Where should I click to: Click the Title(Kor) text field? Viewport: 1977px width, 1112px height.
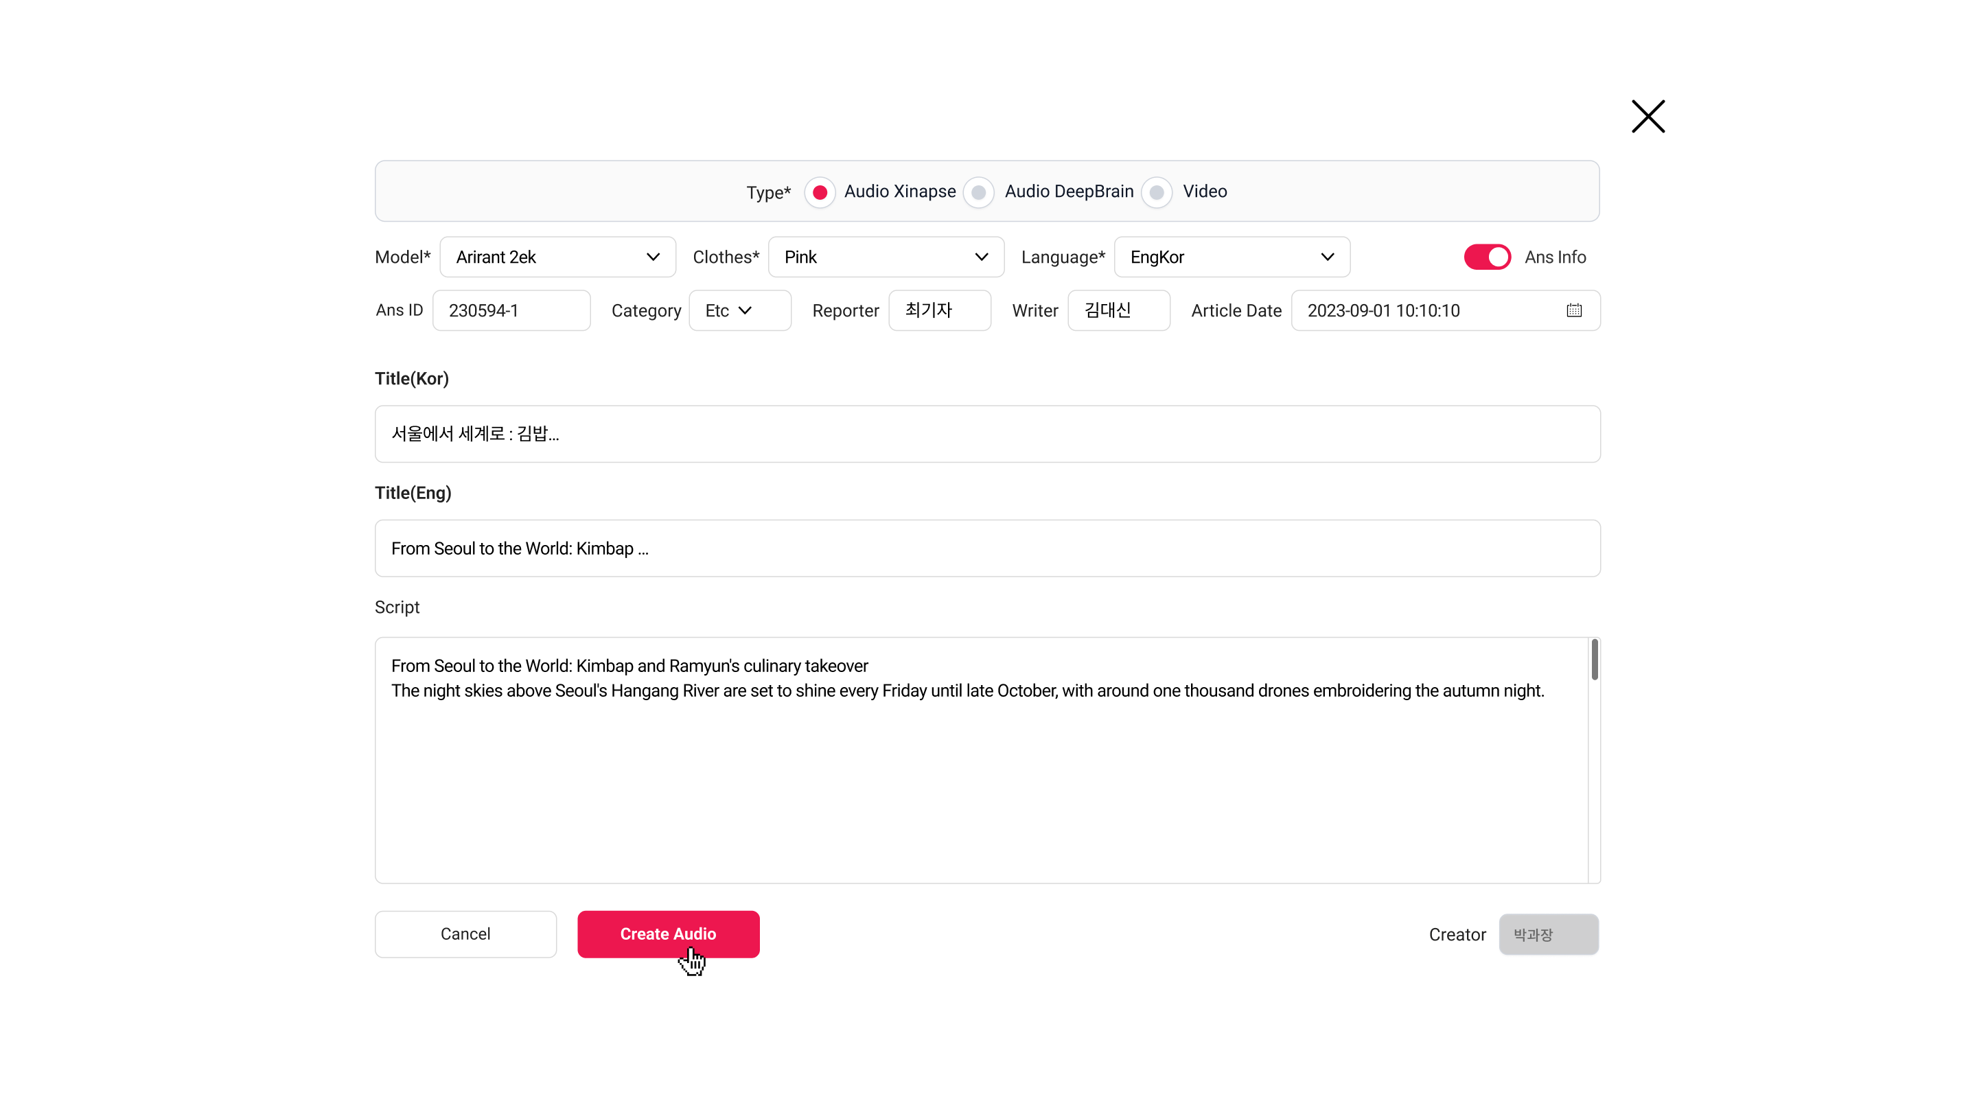point(987,434)
